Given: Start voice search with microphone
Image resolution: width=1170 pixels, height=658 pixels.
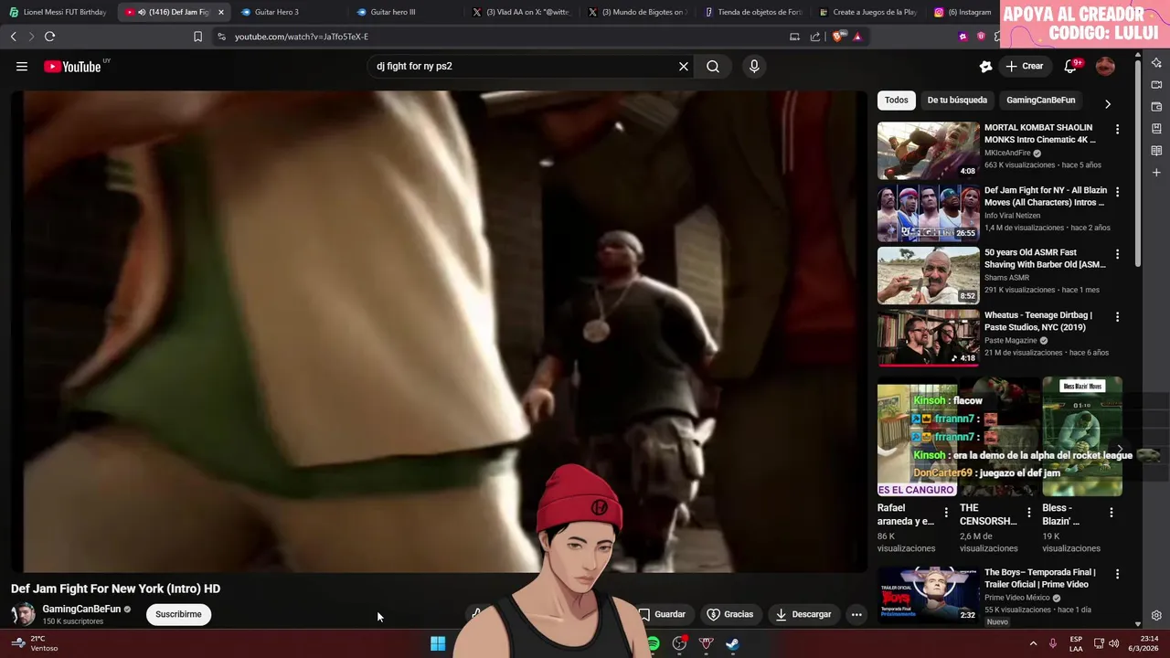Looking at the screenshot, I should pyautogui.click(x=754, y=66).
